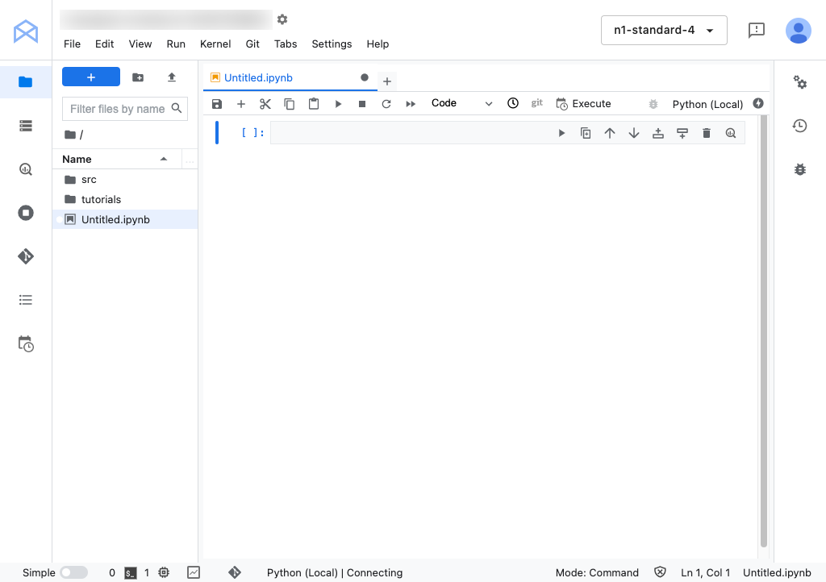The width and height of the screenshot is (826, 582).
Task: Toggle the Simple interface mode switch
Action: tap(73, 572)
